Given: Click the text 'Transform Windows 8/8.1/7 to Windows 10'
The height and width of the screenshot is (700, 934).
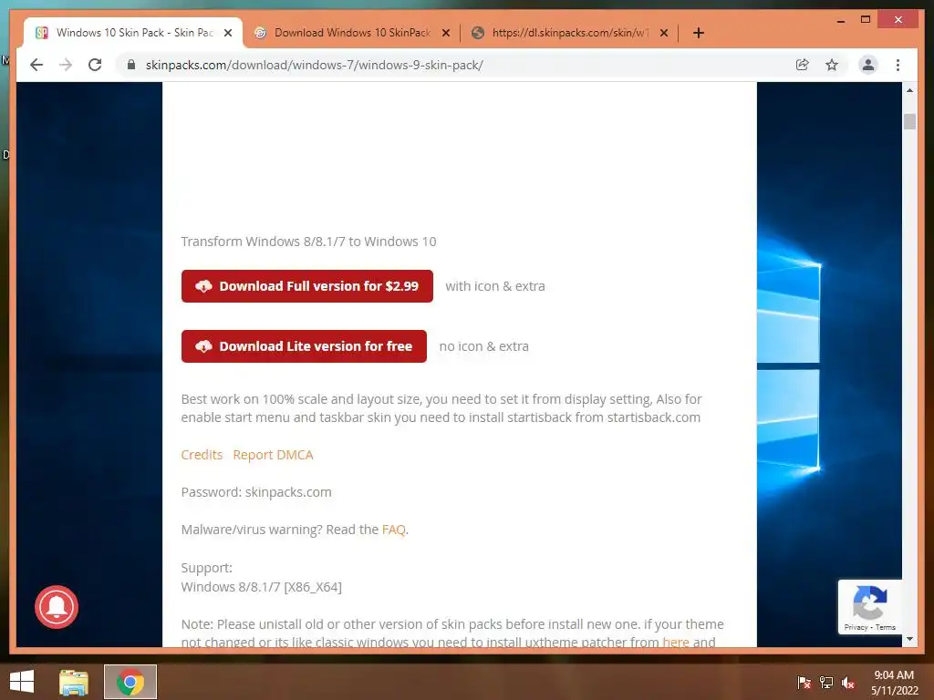Looking at the screenshot, I should point(308,242).
